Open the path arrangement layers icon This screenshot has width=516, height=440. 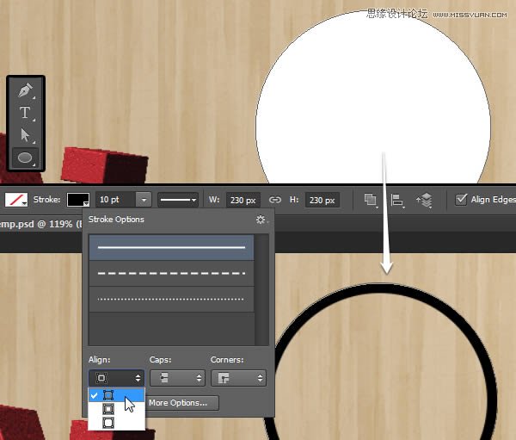[424, 200]
